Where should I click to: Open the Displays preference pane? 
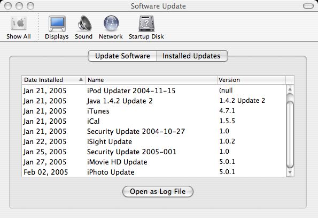coord(57,28)
